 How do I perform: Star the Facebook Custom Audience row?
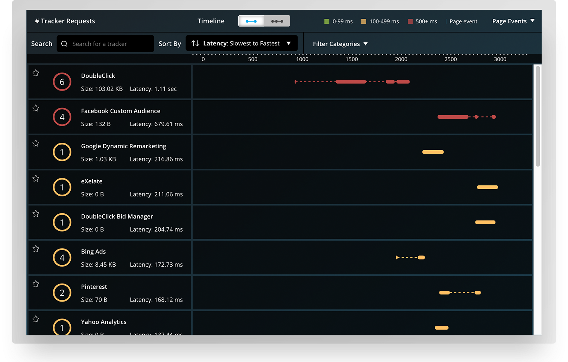36,108
